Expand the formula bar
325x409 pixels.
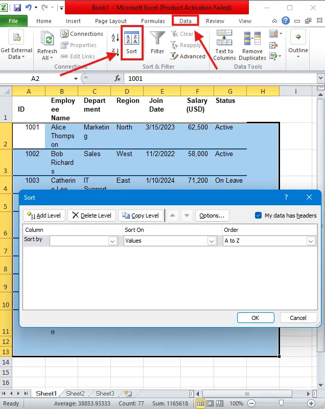tap(320, 78)
